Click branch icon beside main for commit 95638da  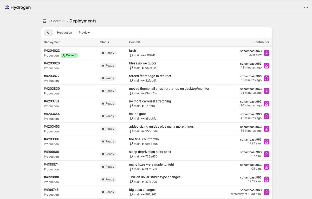(131, 131)
